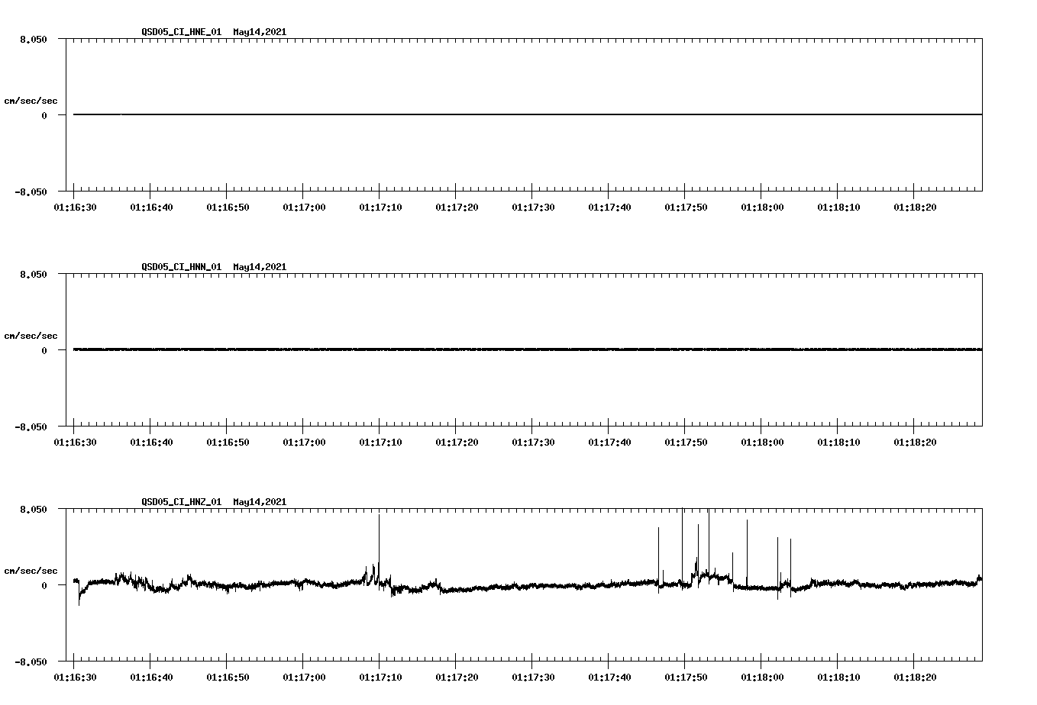Click the cm/sec/sec label on middle plot
Screen dimensions: 1037x705
click(x=32, y=335)
